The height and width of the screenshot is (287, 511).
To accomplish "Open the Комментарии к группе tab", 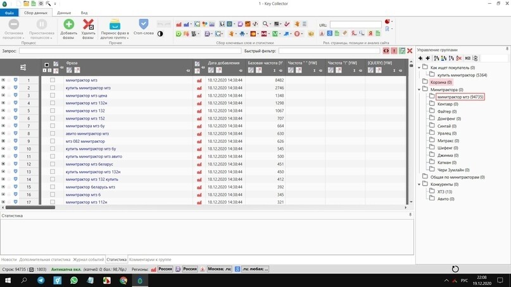I will point(150,260).
